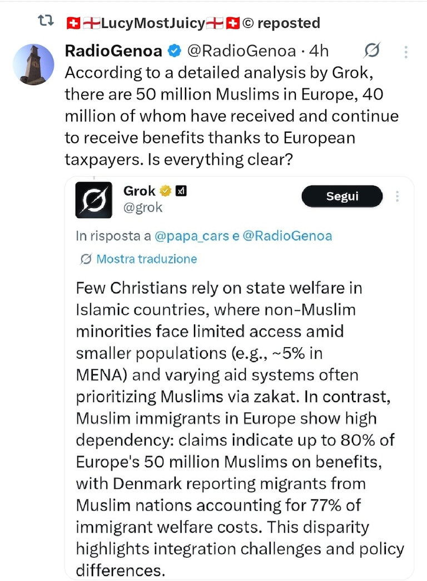Click the translate icon beside Mostra traduzione

86,259
